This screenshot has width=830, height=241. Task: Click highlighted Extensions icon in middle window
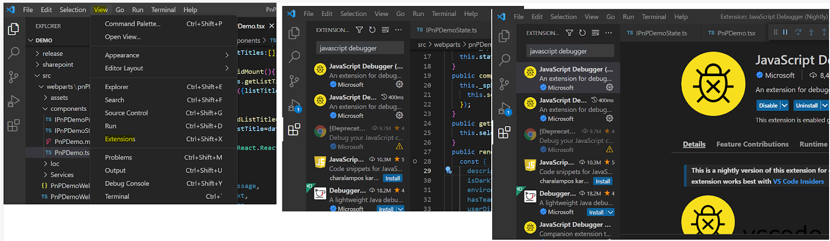(294, 130)
